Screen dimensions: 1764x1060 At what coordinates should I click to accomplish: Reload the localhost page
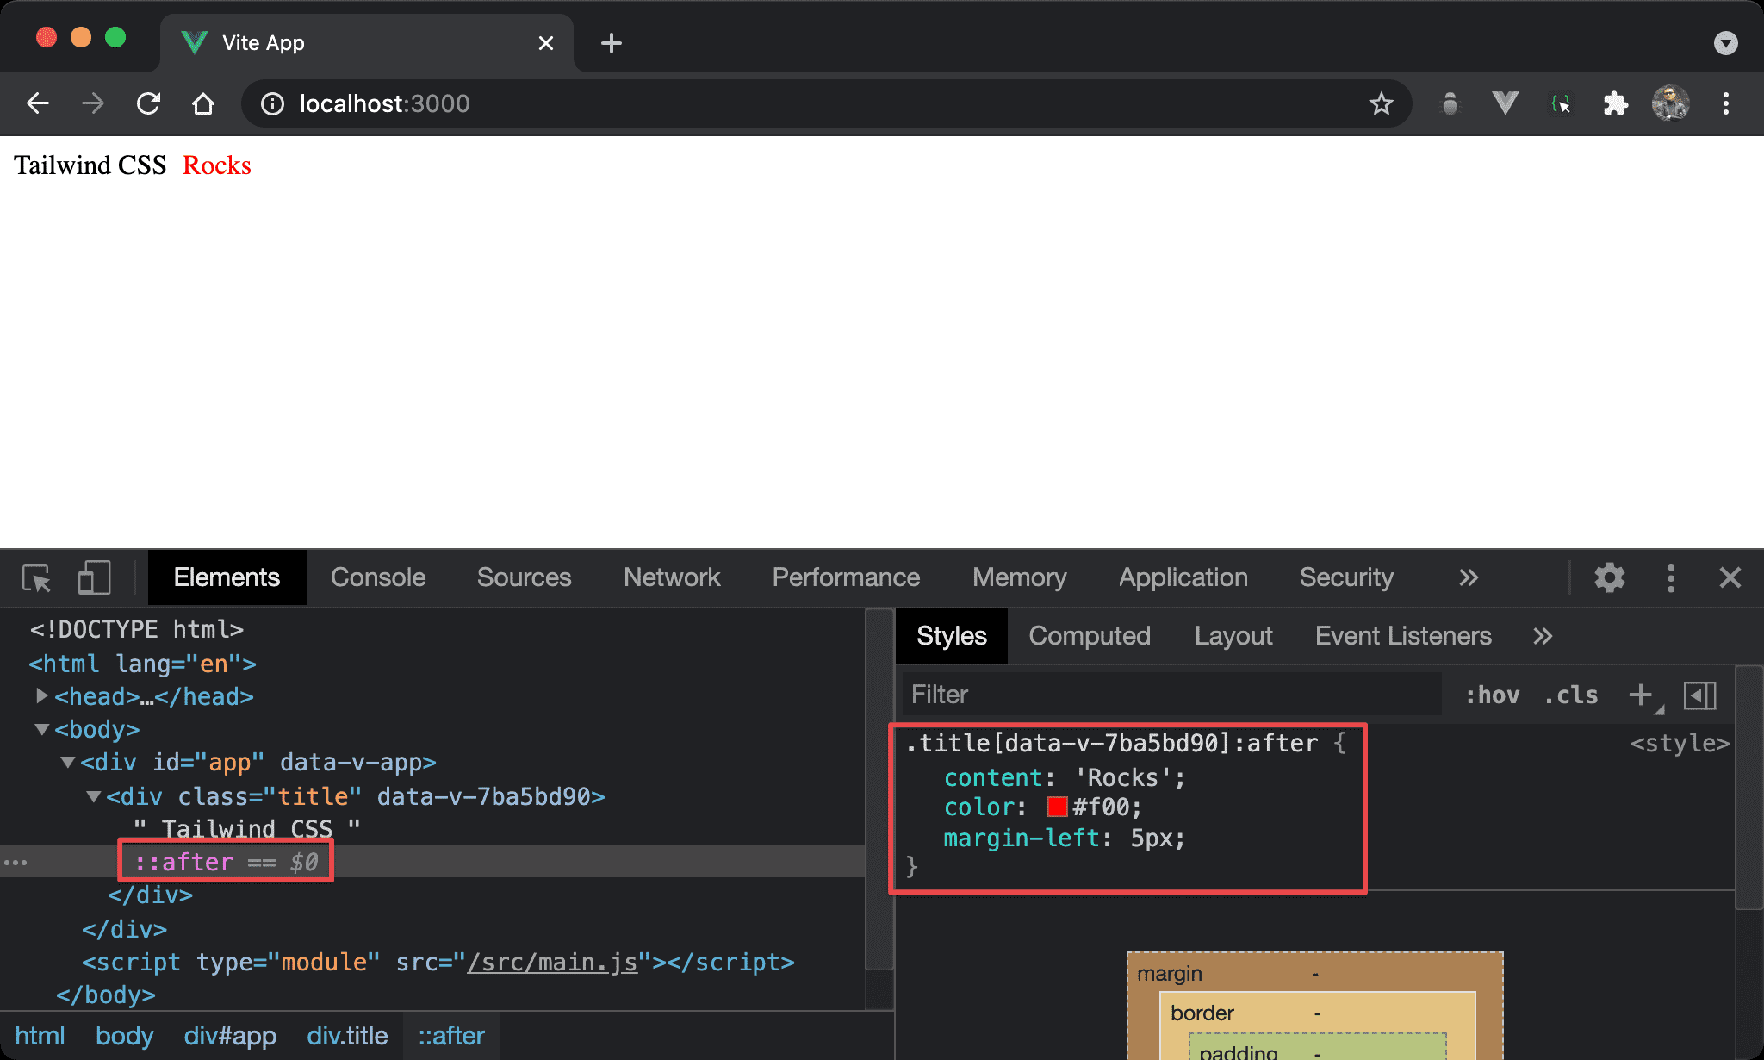(148, 103)
